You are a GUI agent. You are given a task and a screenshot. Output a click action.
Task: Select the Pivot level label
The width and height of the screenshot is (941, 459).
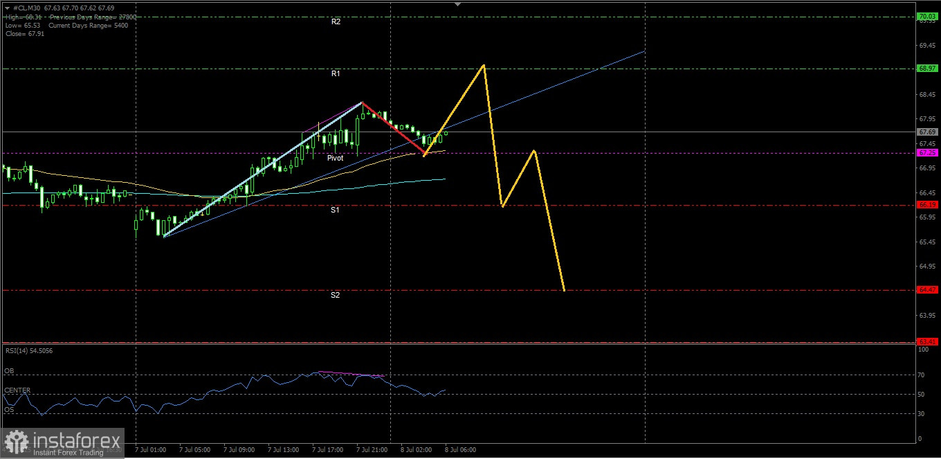(x=335, y=158)
